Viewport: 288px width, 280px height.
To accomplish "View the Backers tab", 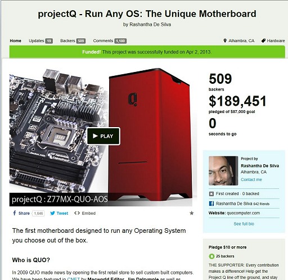I will (x=73, y=40).
